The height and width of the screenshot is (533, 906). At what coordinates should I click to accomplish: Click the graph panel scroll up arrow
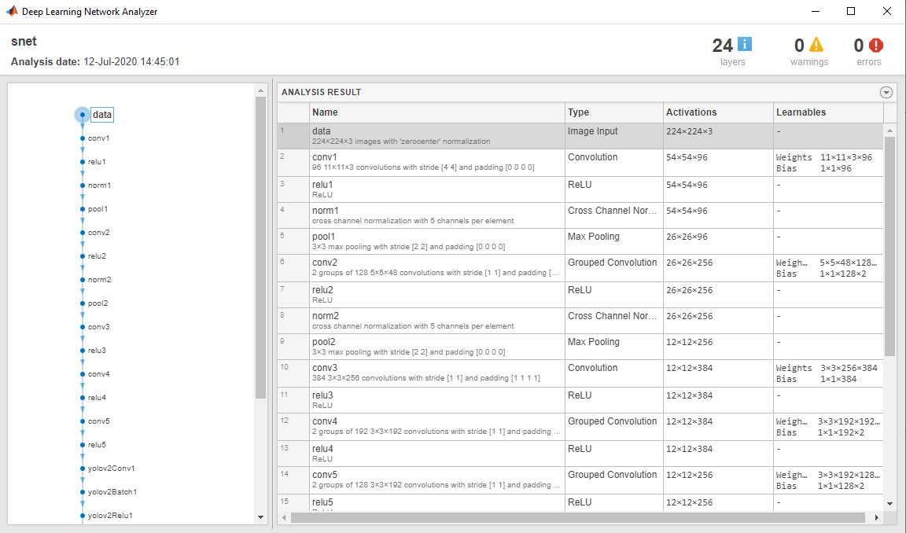point(260,90)
